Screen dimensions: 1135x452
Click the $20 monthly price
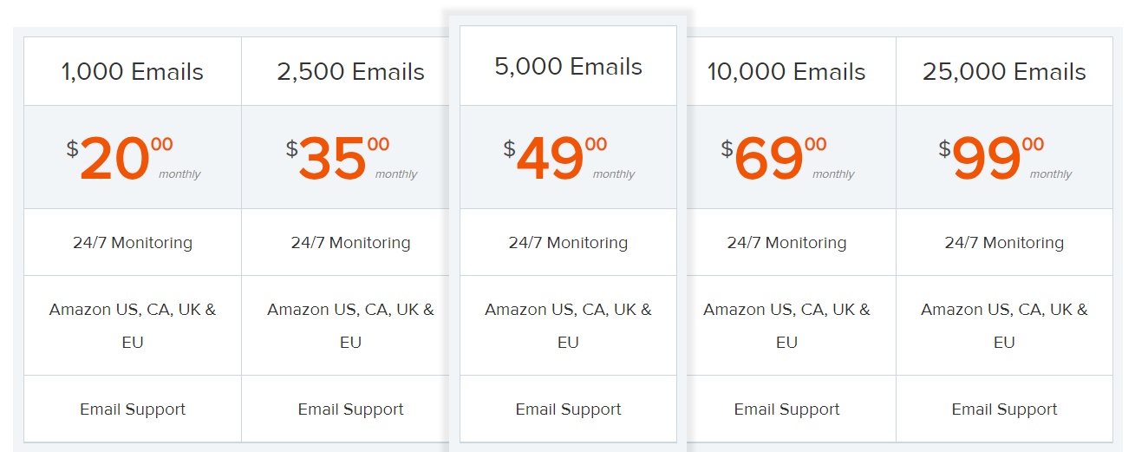click(x=115, y=159)
